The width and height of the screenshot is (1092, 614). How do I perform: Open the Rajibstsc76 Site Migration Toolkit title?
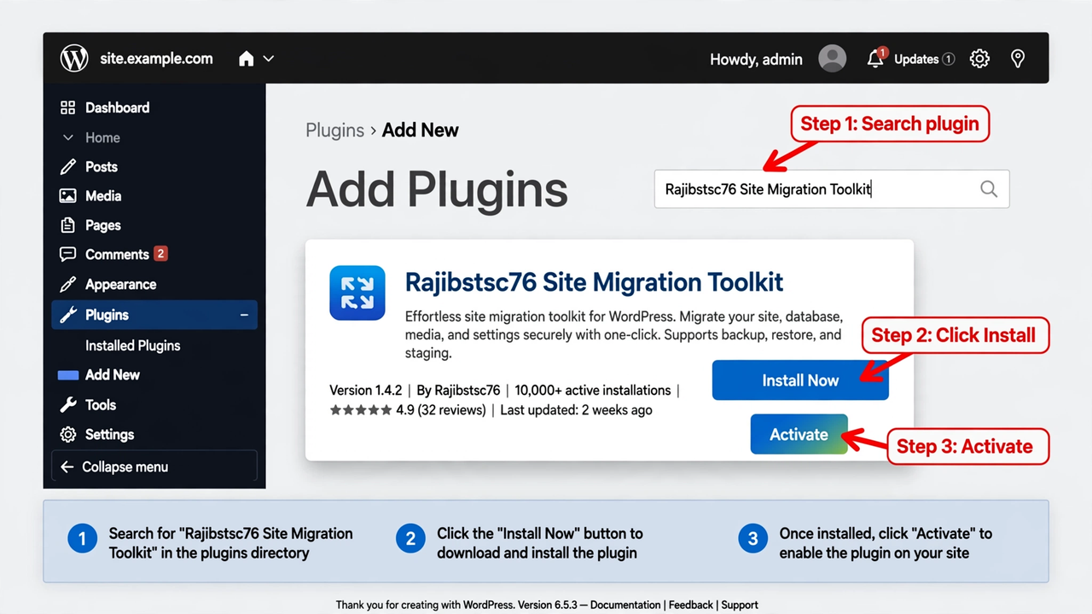[x=594, y=282]
